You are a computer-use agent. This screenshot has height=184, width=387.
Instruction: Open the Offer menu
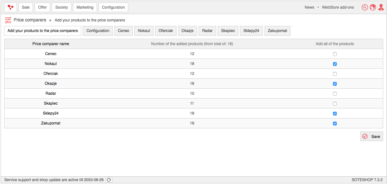point(43,7)
